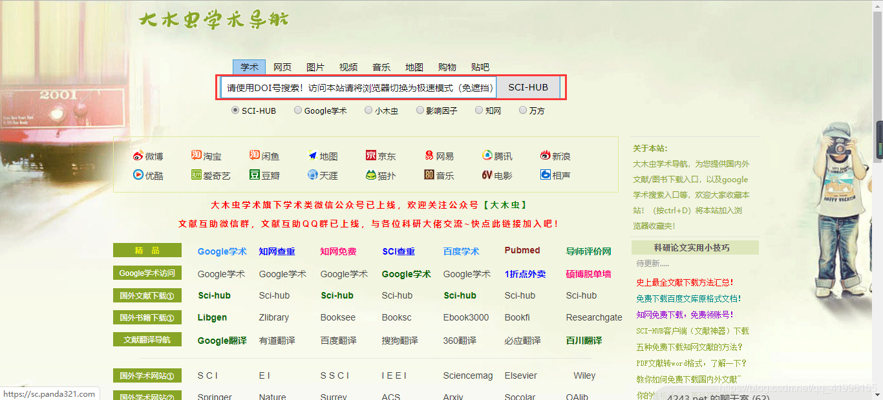Click the JD (京东) icon
The width and height of the screenshot is (883, 400).
(371, 156)
